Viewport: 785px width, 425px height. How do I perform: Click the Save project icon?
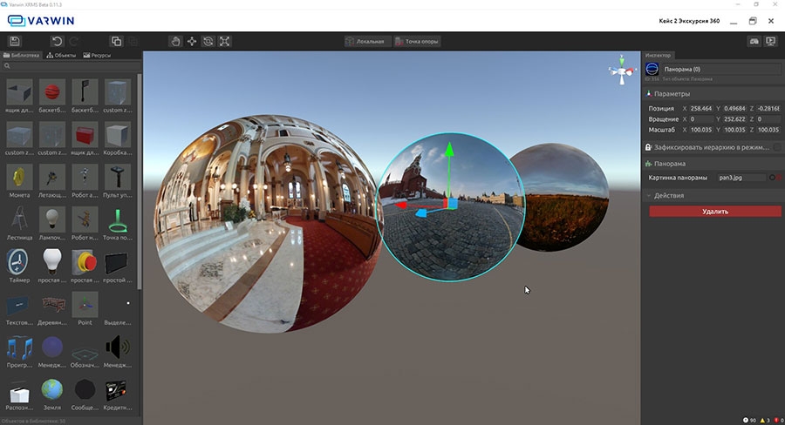tap(15, 41)
